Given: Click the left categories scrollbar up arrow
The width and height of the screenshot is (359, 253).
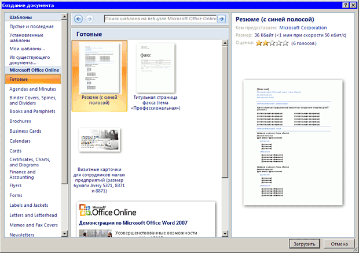Looking at the screenshot, I should click(65, 16).
